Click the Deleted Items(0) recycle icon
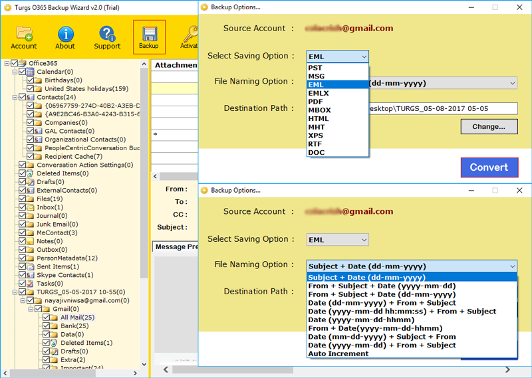 (30, 173)
